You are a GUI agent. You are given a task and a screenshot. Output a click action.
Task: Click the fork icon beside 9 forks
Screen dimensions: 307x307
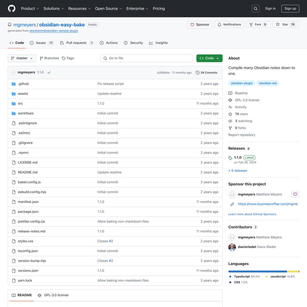[x=230, y=128]
